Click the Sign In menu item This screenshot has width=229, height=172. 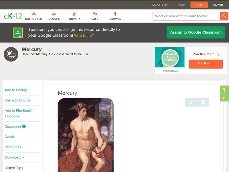click(218, 5)
